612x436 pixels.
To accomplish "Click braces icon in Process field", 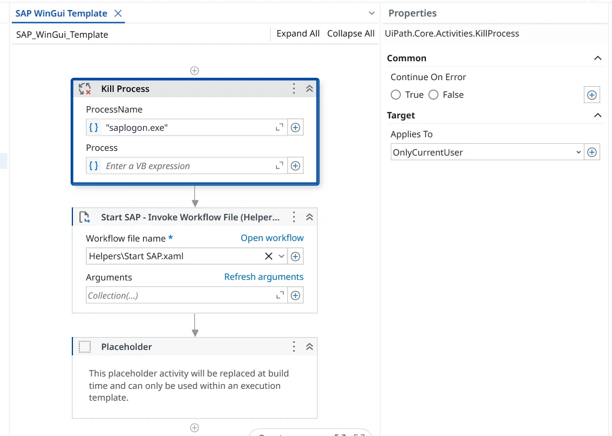I will 94,166.
